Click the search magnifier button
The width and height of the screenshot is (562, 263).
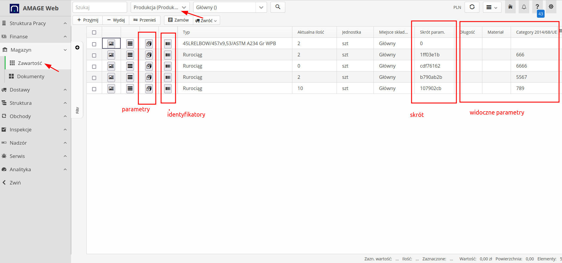[278, 7]
